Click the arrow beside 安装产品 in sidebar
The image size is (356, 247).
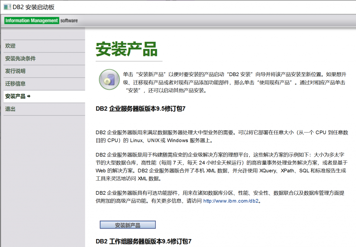coord(29,96)
